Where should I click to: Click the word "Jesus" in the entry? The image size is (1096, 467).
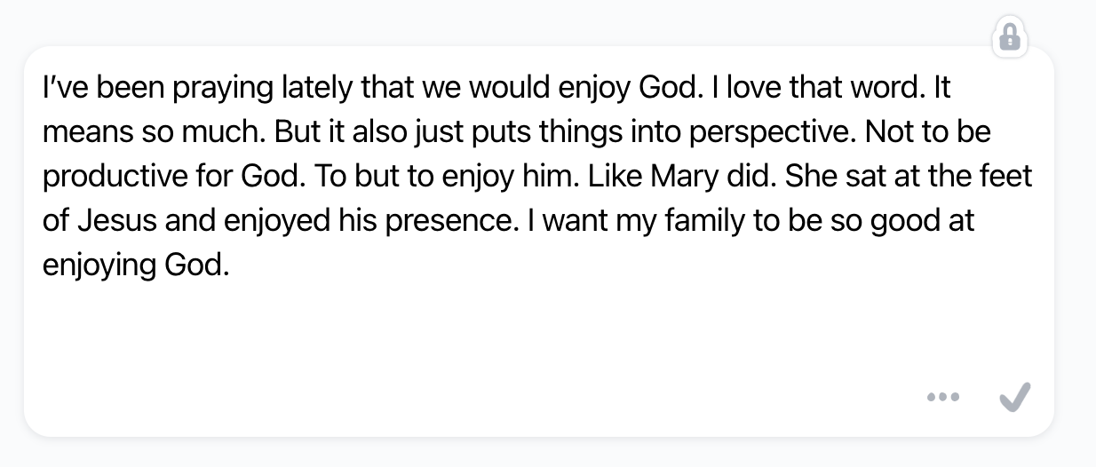tap(115, 220)
